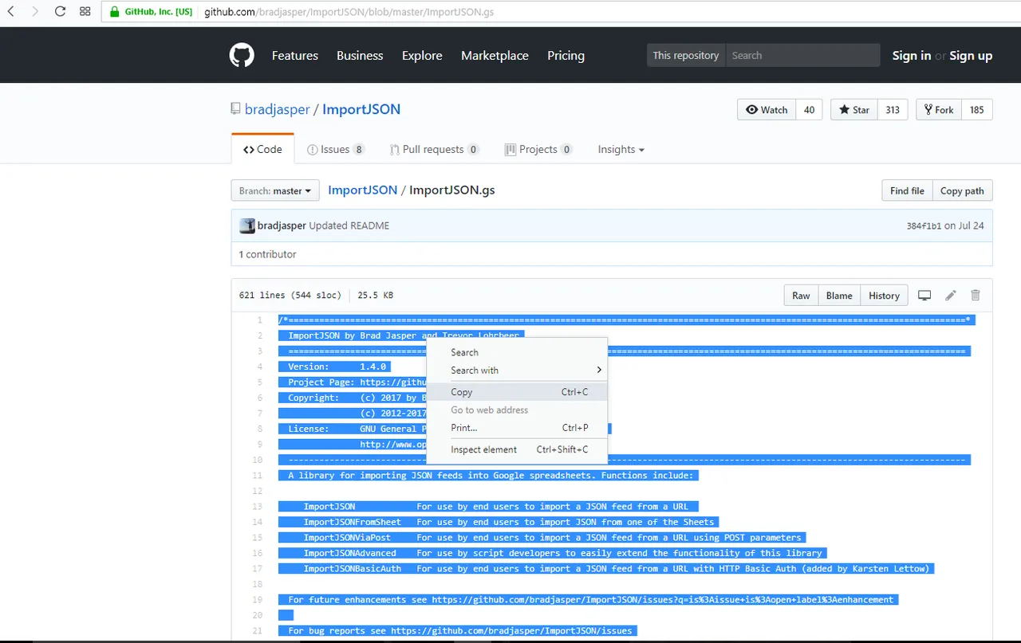The image size is (1021, 643).
Task: Switch to the Issues tab
Action: click(336, 149)
